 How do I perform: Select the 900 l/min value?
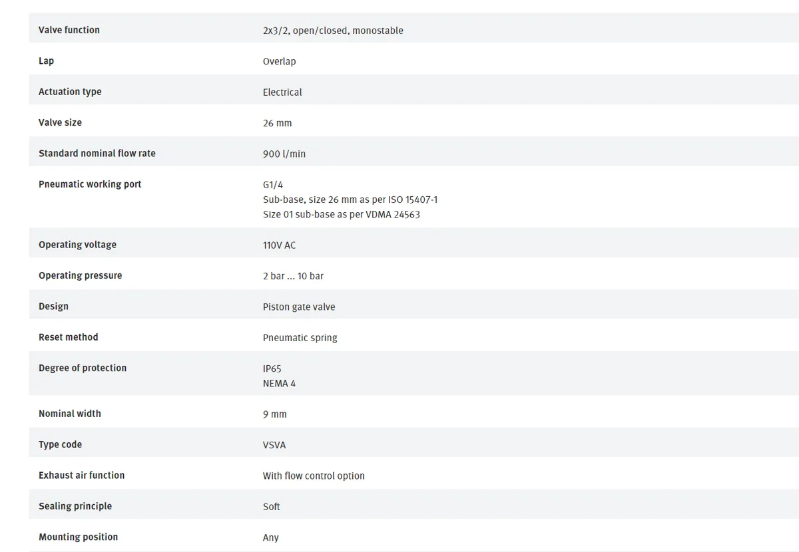pos(284,154)
